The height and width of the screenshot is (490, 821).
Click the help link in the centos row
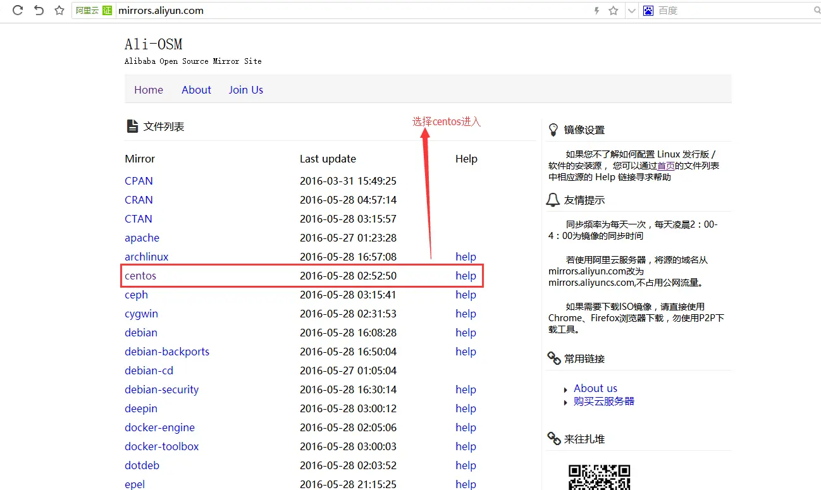466,276
